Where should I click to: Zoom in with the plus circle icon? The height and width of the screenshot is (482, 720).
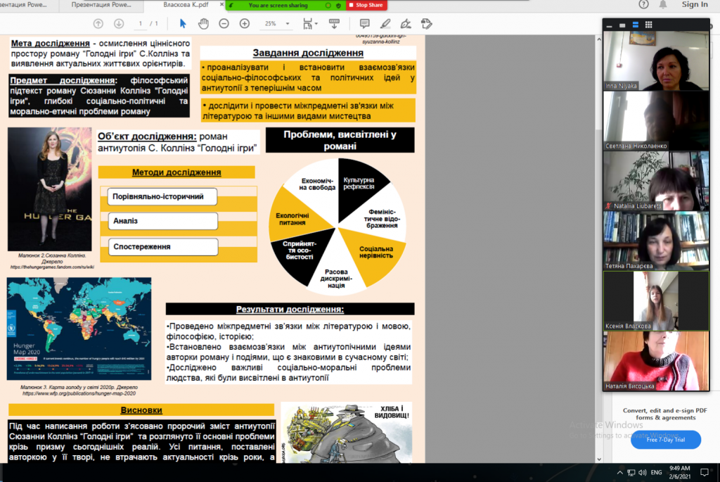[x=244, y=24]
